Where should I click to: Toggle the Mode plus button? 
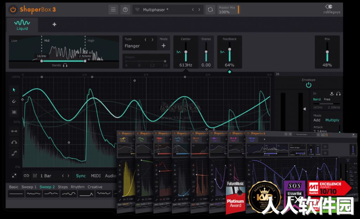163,46
